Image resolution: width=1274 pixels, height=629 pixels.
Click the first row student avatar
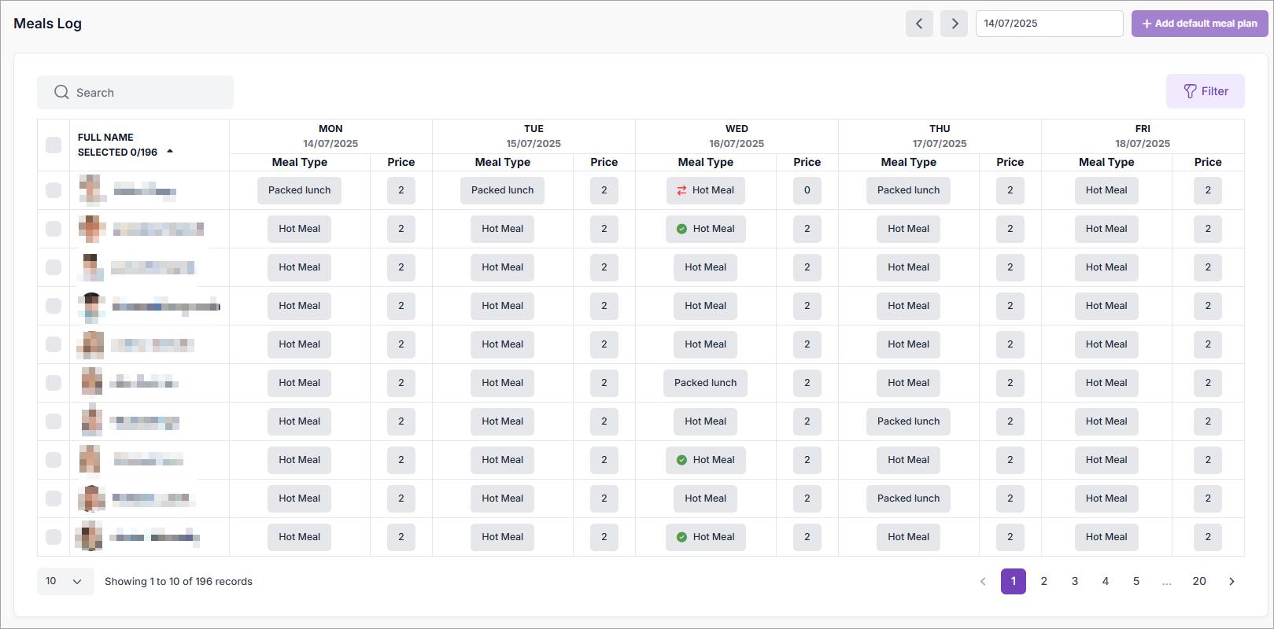point(92,189)
